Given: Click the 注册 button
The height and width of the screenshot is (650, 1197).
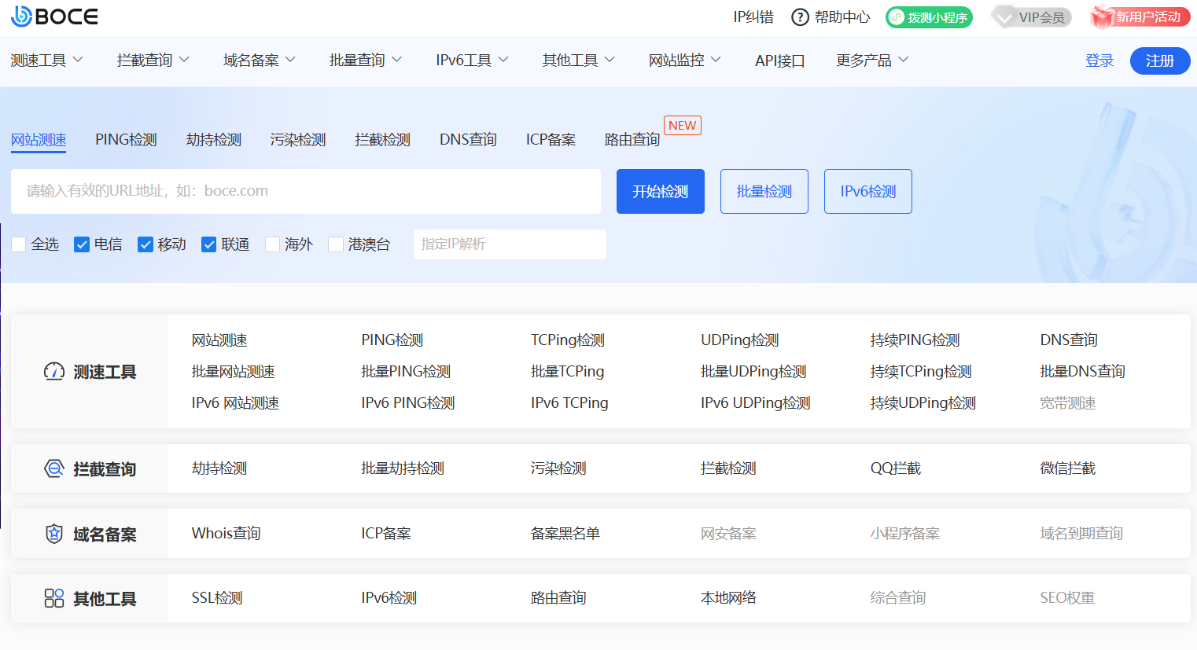Looking at the screenshot, I should click(x=1160, y=61).
